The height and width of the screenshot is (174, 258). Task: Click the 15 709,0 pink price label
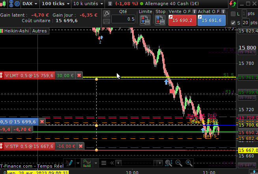(248, 117)
